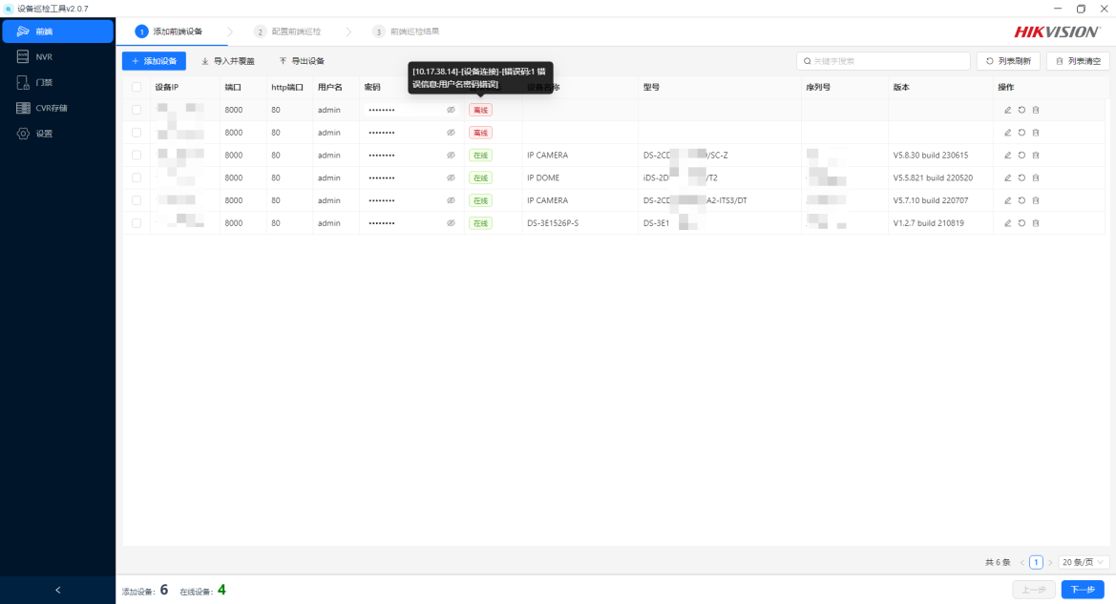This screenshot has height=604, width=1116.
Task: Open the 20条/页 page size dropdown
Action: 1084,562
